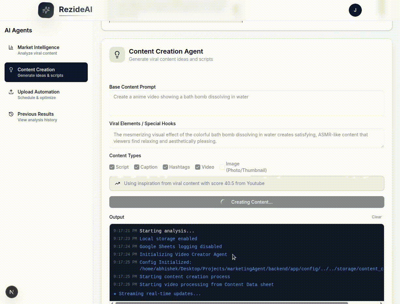Uncheck the Video content type
The image size is (400, 304).
pos(198,167)
